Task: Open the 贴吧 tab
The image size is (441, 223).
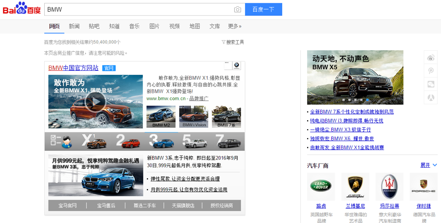Action: click(94, 26)
